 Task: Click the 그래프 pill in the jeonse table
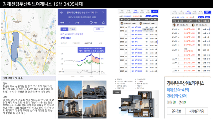(x=207, y=17)
